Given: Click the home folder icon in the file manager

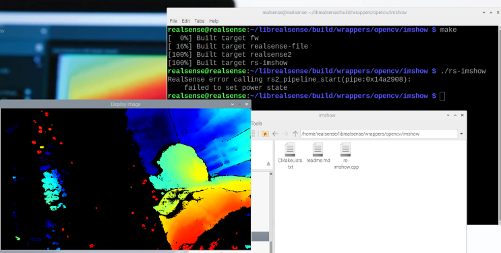Looking at the screenshot, I should point(265,134).
